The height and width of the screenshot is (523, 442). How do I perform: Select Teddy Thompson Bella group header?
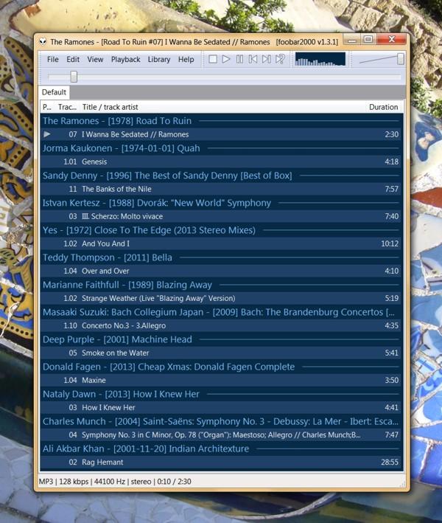tap(222, 257)
